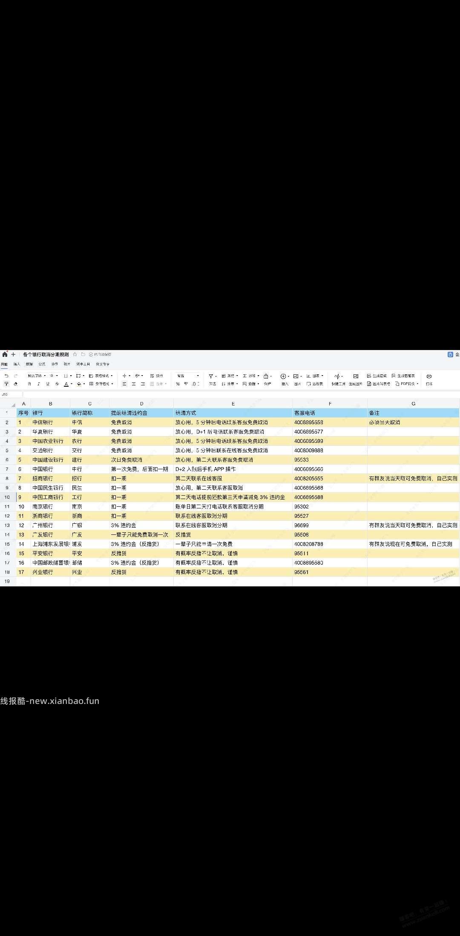Image resolution: width=460 pixels, height=936 pixels.
Task: Open the font name dropdown
Action: 37,376
